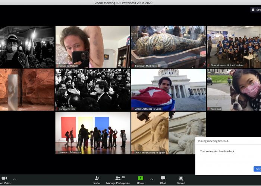Click the Invite icon in toolbar
This screenshot has width=261, height=186.
(97, 178)
